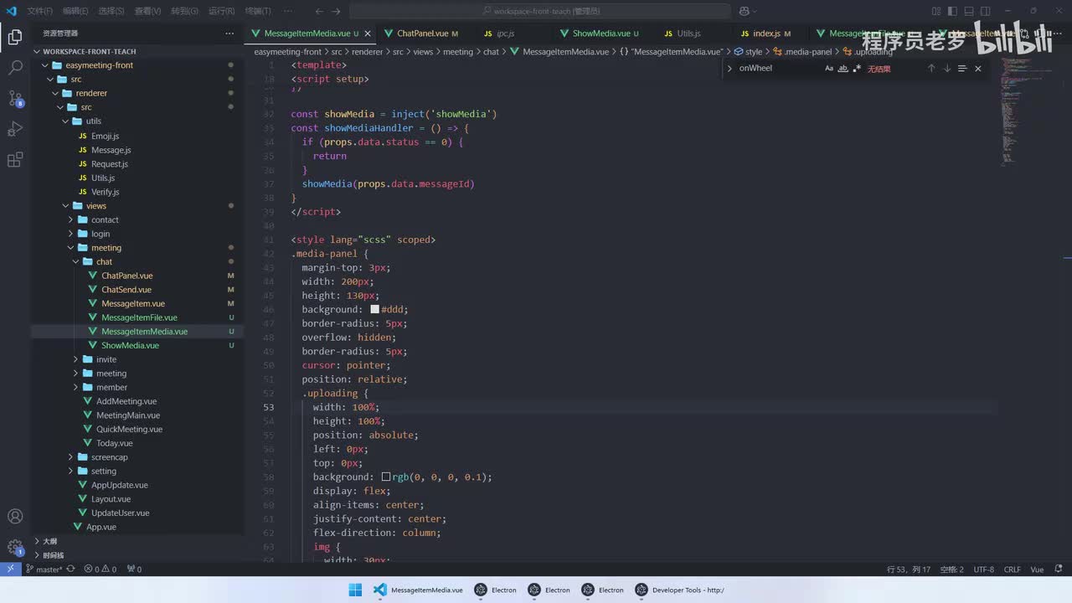Open the notifications bell in status bar
Viewport: 1072px width, 603px height.
1059,569
